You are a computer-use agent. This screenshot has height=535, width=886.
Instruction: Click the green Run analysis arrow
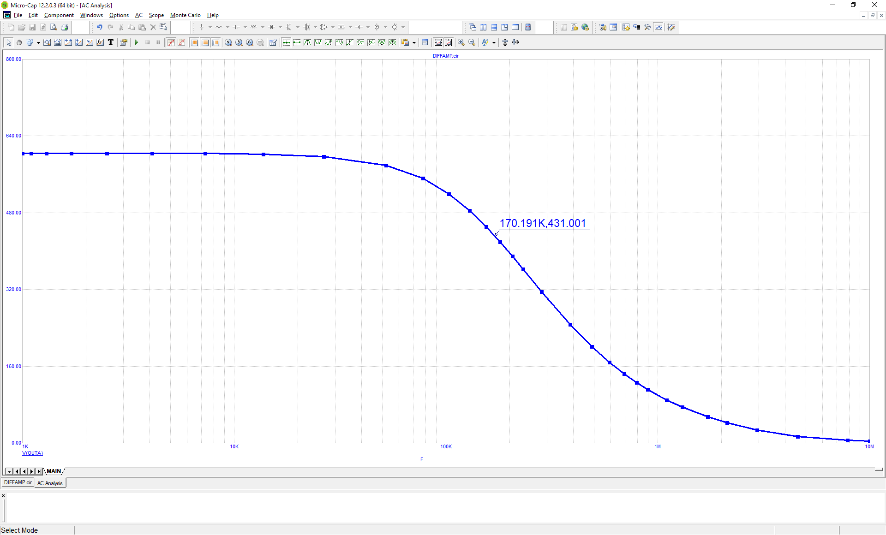(x=137, y=42)
